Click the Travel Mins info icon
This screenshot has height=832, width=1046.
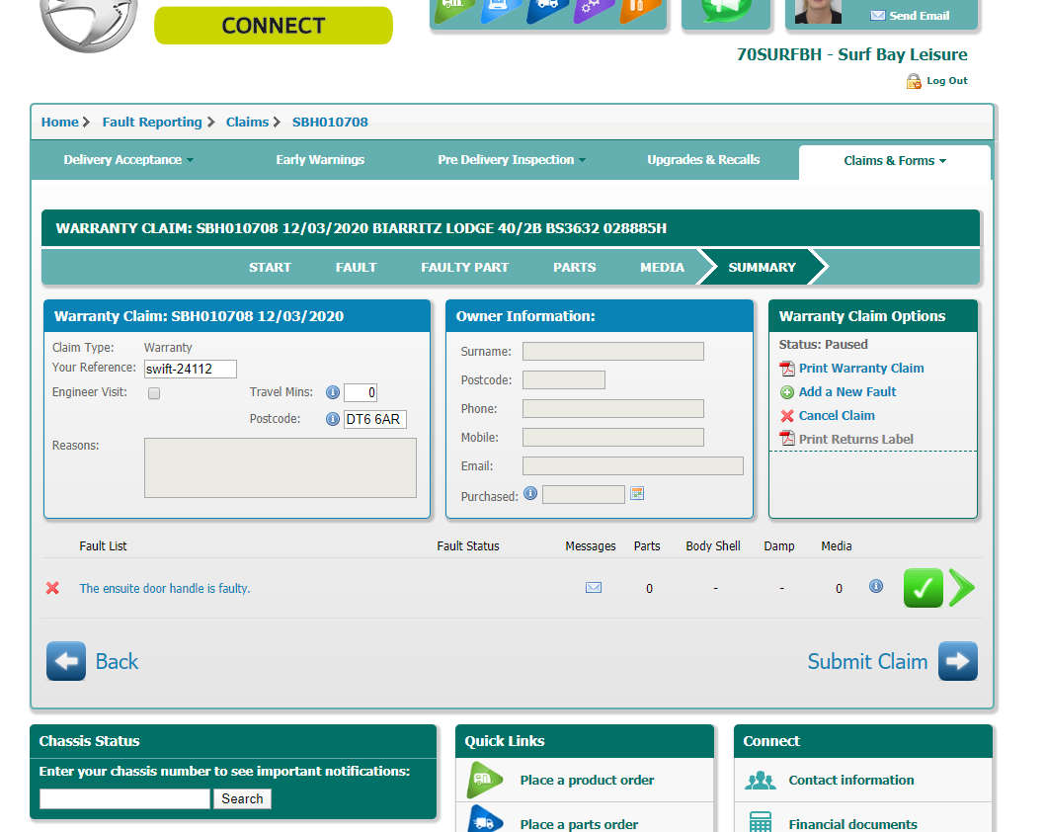[x=333, y=392]
